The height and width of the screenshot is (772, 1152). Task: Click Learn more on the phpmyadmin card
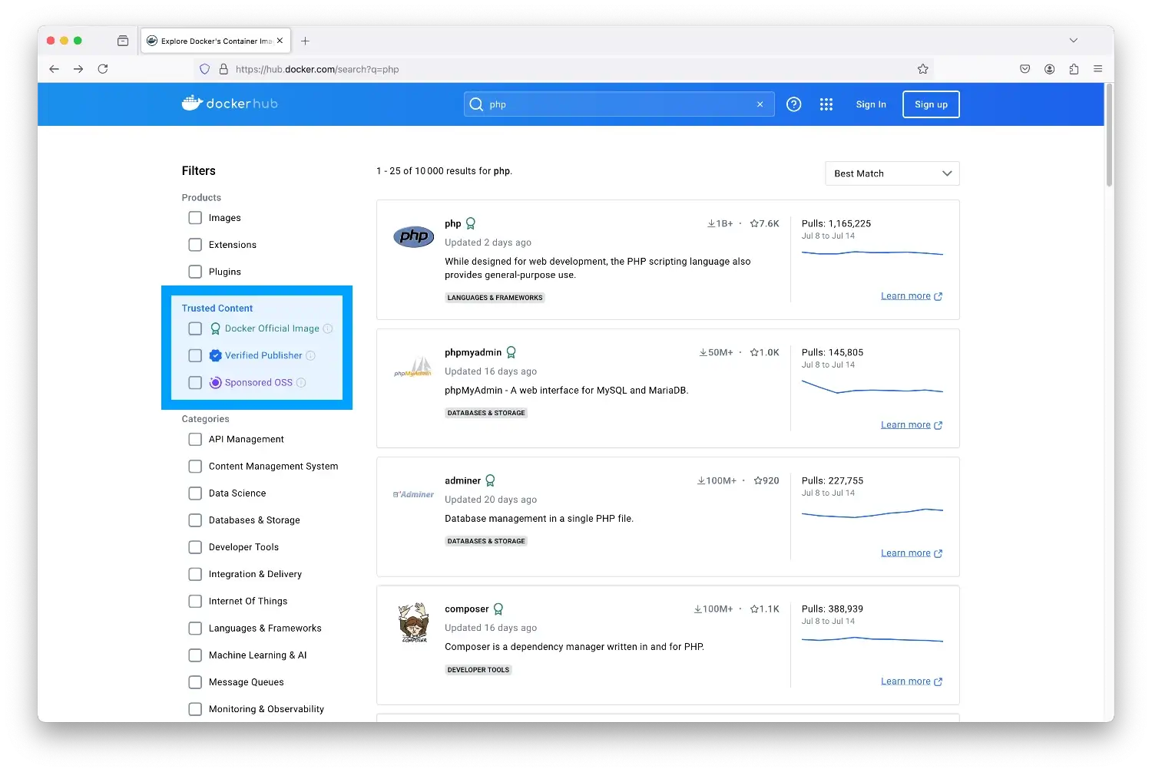912,424
